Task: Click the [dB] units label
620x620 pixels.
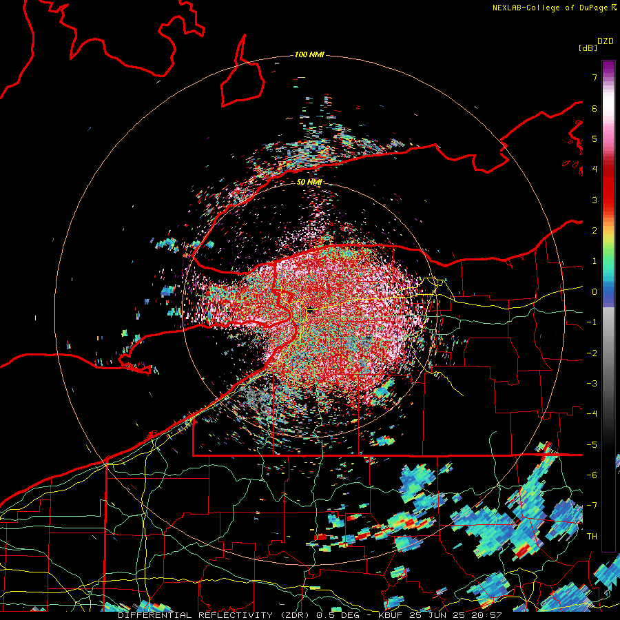Action: pos(588,48)
